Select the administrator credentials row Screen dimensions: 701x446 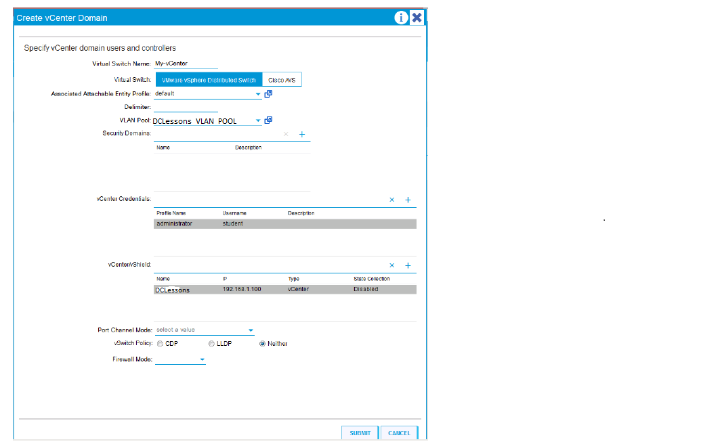coord(284,224)
